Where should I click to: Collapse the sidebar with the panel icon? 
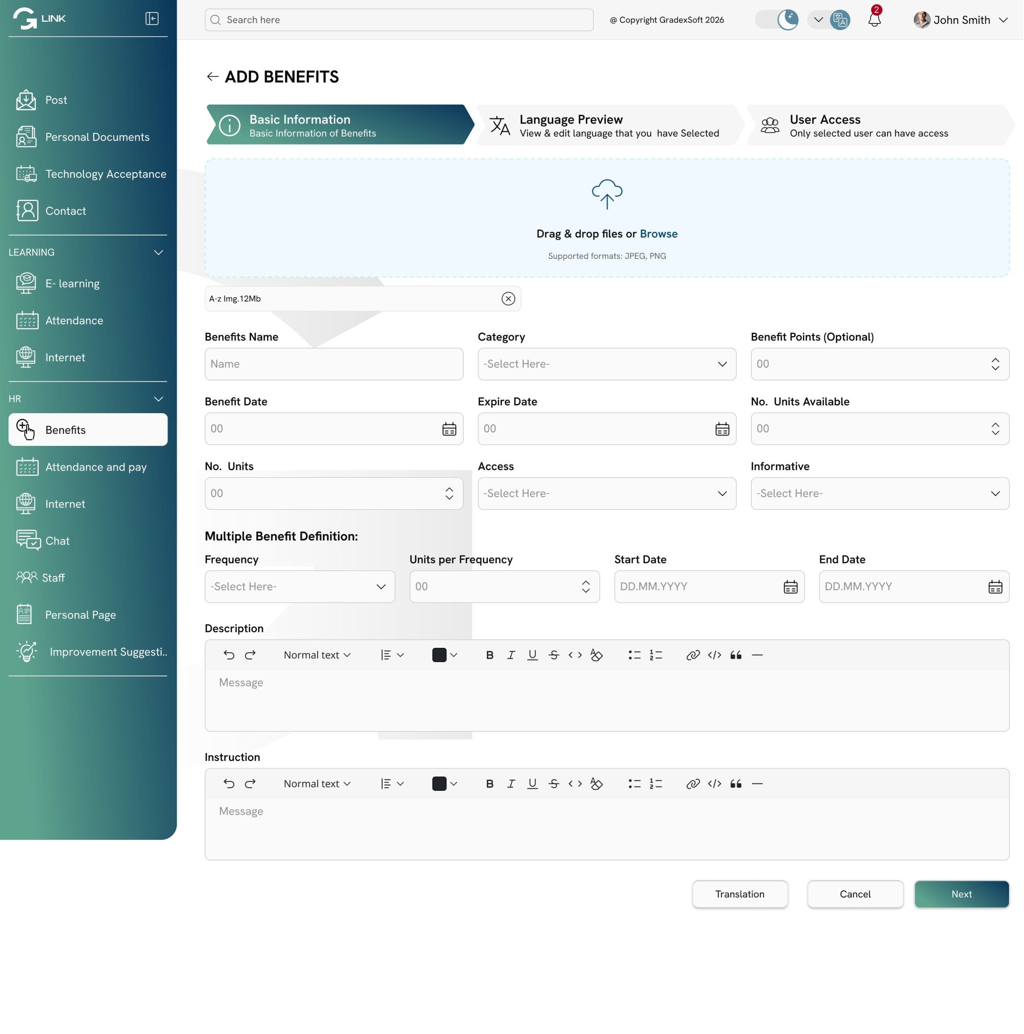152,19
